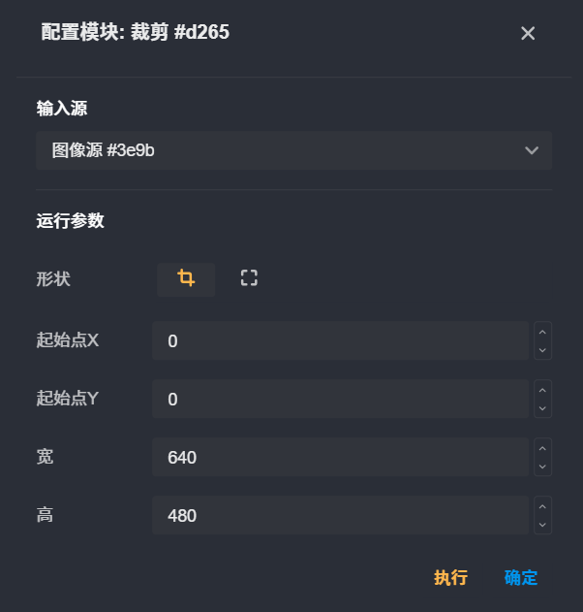Decrease 高 value with down arrow
The image size is (583, 612).
click(543, 525)
